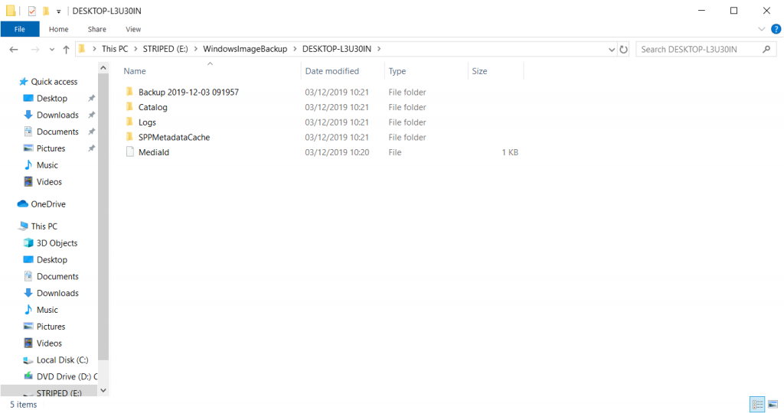Open the File ribbon tab

(20, 29)
